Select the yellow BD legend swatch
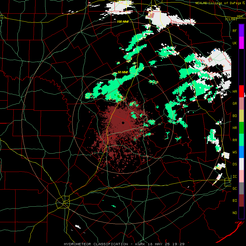The image size is (246, 246). click(241, 116)
